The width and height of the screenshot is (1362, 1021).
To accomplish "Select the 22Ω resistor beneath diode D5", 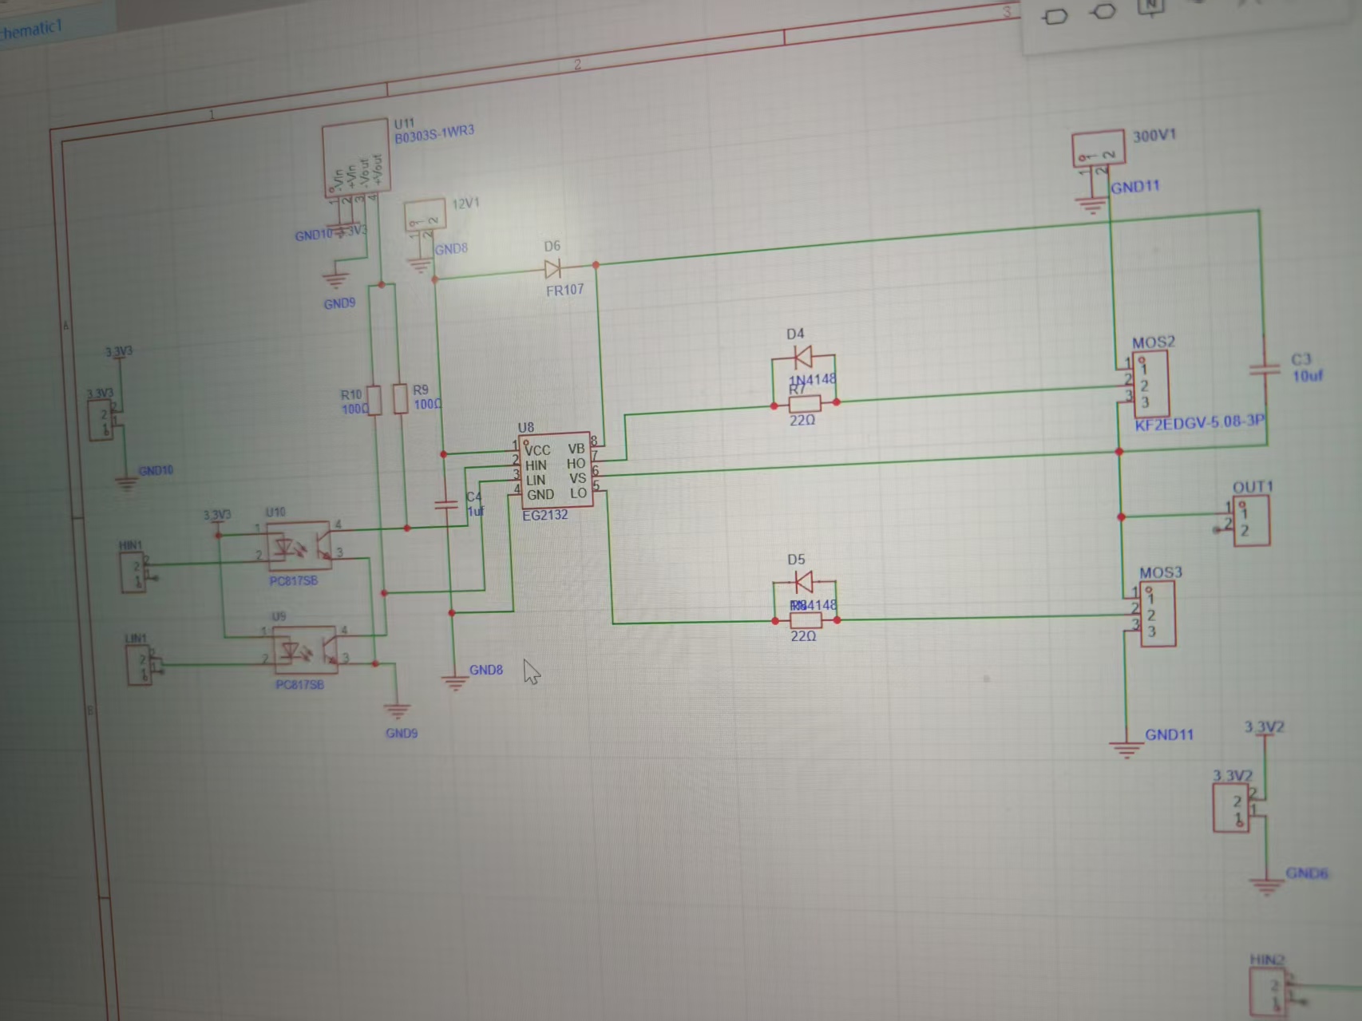I will 806,620.
